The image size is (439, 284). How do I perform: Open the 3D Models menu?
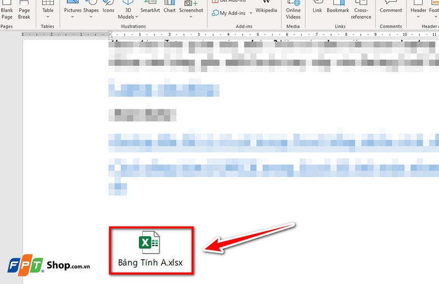pyautogui.click(x=128, y=10)
